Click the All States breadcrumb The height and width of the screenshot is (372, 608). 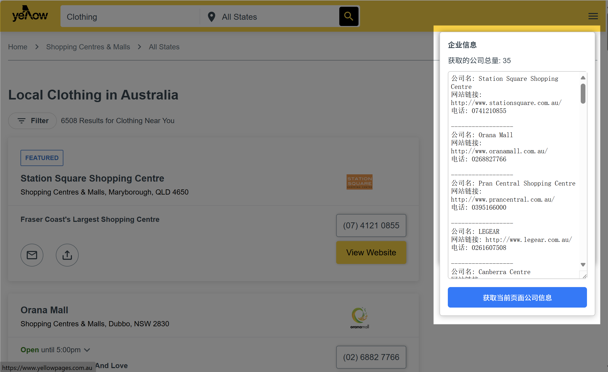(x=164, y=47)
